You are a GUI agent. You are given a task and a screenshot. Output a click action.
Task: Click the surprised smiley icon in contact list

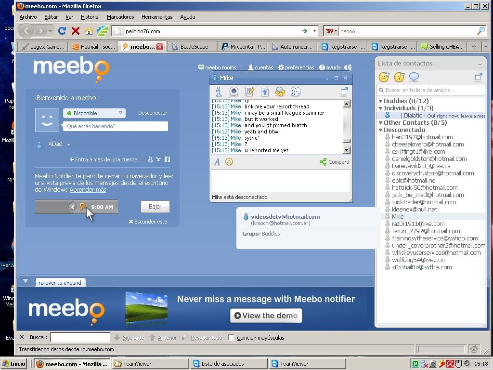point(399,77)
